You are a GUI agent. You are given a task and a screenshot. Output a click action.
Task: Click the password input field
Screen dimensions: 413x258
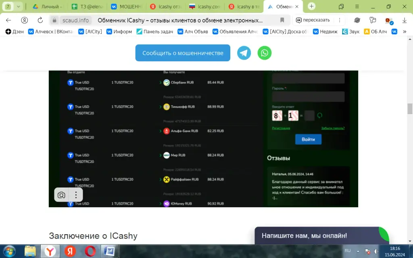(308, 97)
